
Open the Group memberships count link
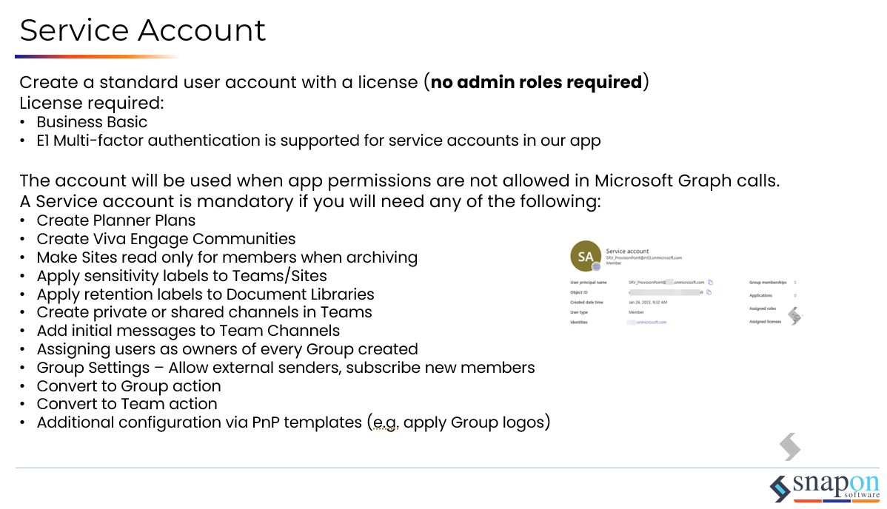[794, 282]
